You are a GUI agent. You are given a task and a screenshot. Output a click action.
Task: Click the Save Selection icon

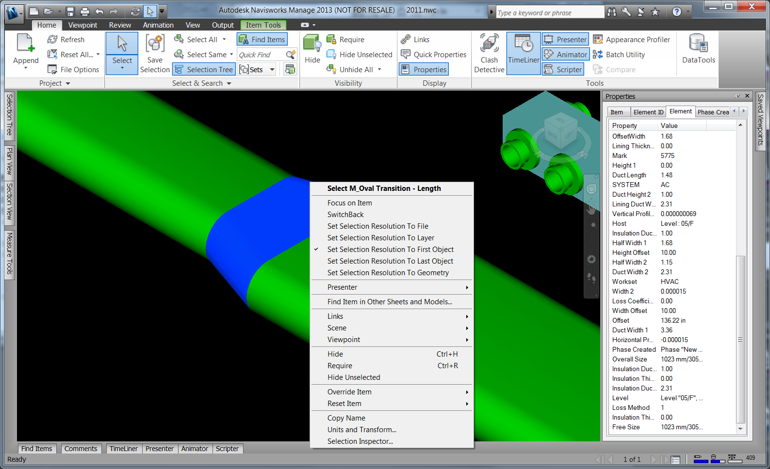pyautogui.click(x=155, y=43)
